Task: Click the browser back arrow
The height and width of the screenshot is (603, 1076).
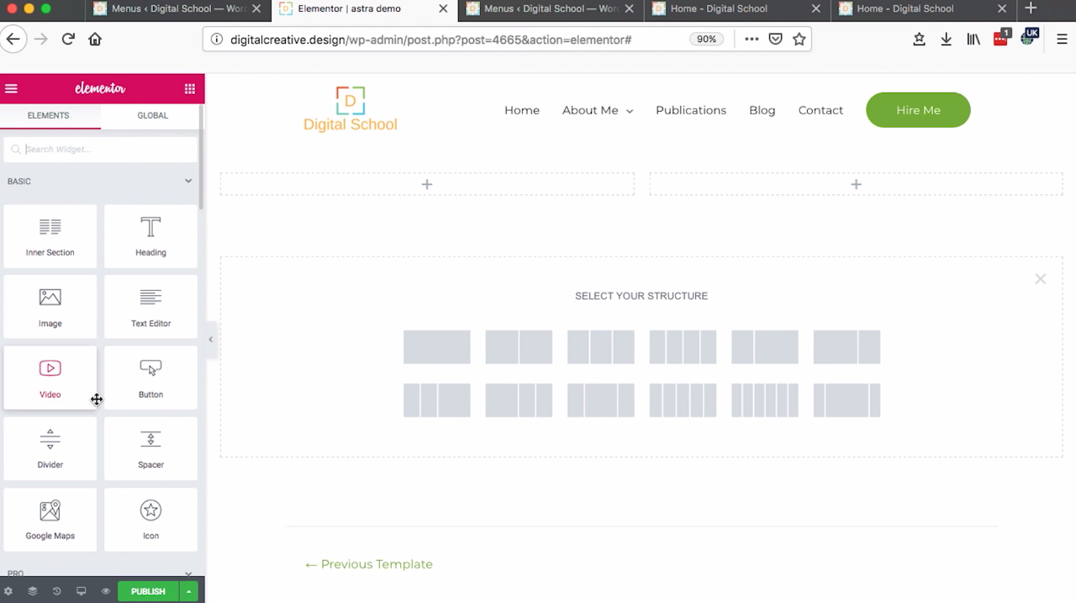Action: pos(13,39)
